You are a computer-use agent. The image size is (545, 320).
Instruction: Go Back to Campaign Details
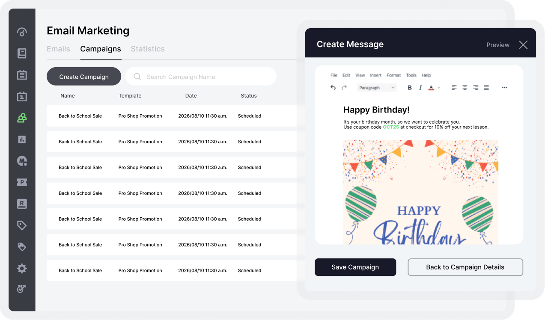point(465,267)
